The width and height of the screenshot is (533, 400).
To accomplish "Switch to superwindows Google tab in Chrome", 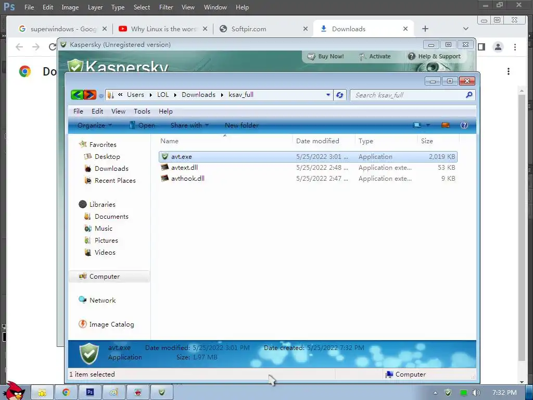I will tap(63, 29).
